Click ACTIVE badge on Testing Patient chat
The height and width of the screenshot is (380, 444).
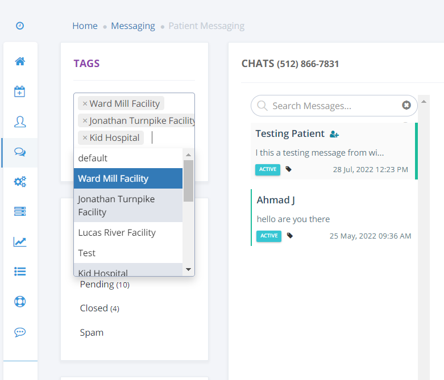268,169
